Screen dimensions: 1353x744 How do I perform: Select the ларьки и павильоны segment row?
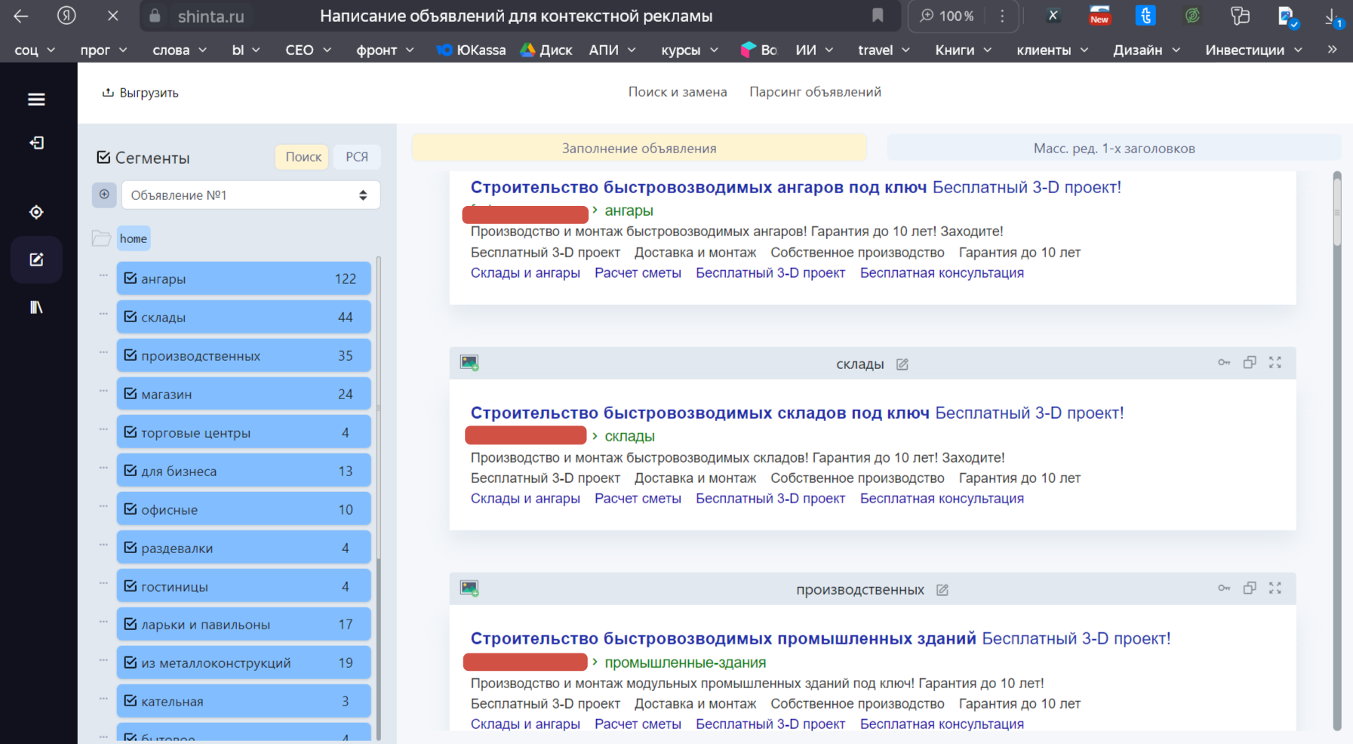(x=244, y=624)
